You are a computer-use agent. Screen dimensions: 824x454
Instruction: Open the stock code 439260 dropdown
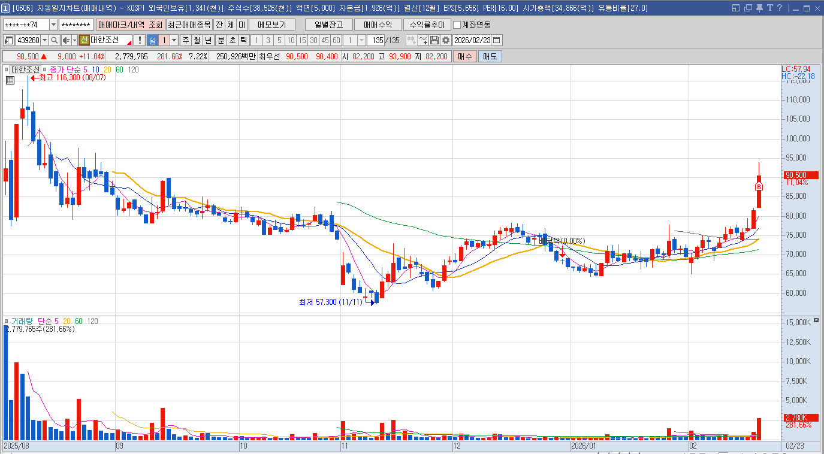(44, 40)
